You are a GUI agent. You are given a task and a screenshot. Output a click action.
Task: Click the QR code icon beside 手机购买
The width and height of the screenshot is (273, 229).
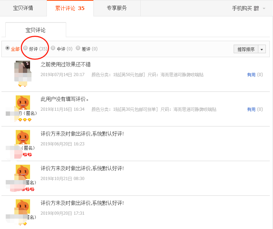tap(256, 9)
